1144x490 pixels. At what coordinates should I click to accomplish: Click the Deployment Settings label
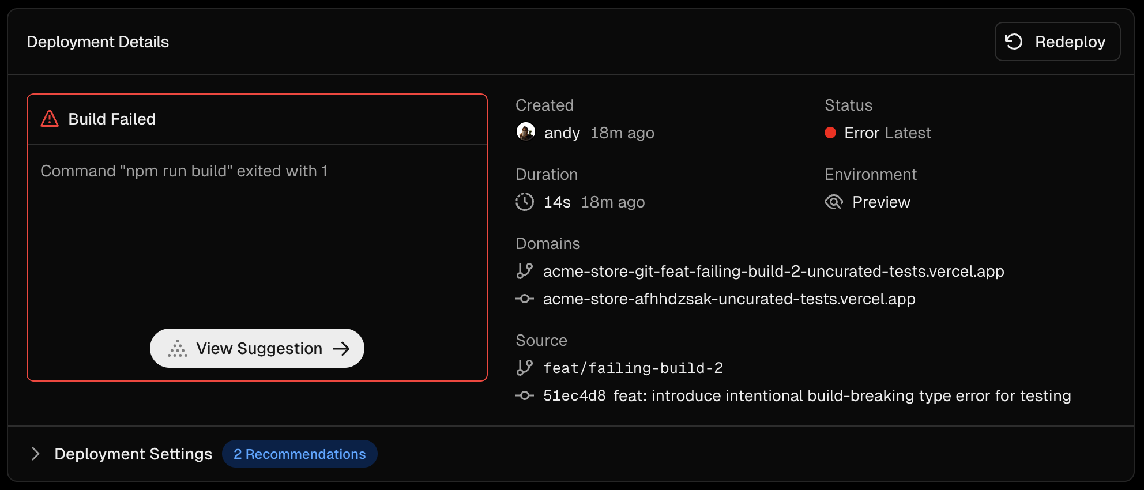tap(133, 454)
